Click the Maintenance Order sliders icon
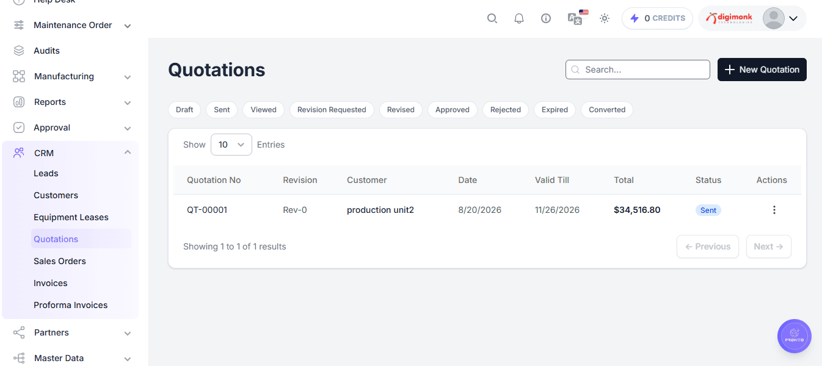The image size is (822, 366). pos(19,25)
